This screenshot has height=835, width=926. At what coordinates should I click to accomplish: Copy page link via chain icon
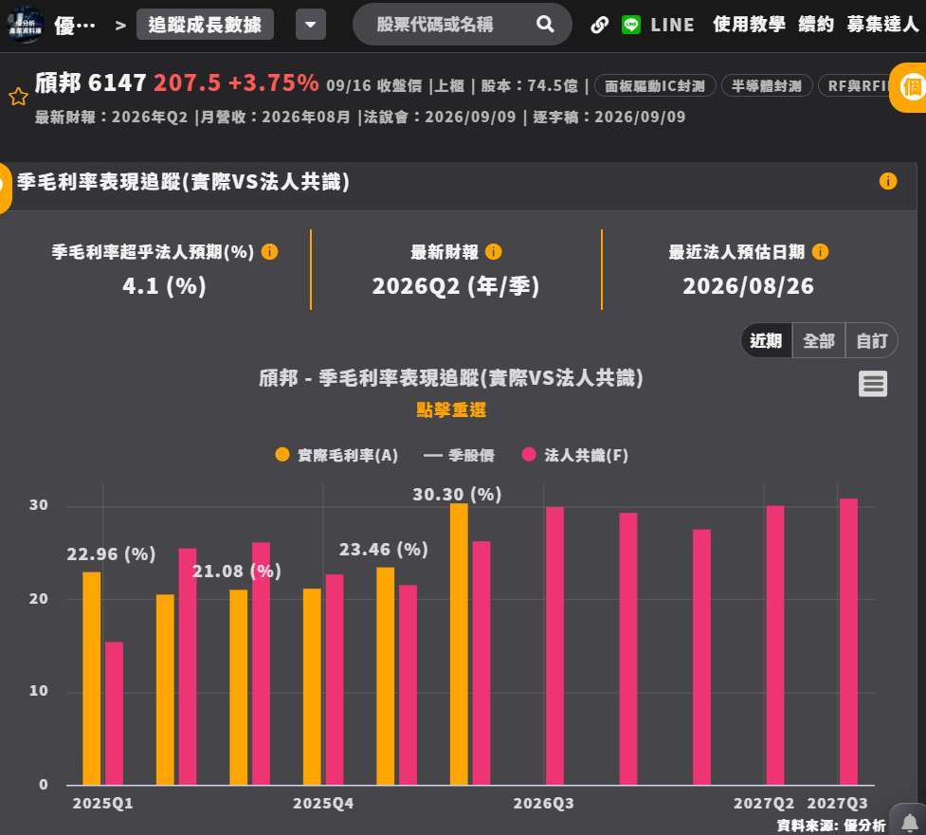(x=599, y=25)
